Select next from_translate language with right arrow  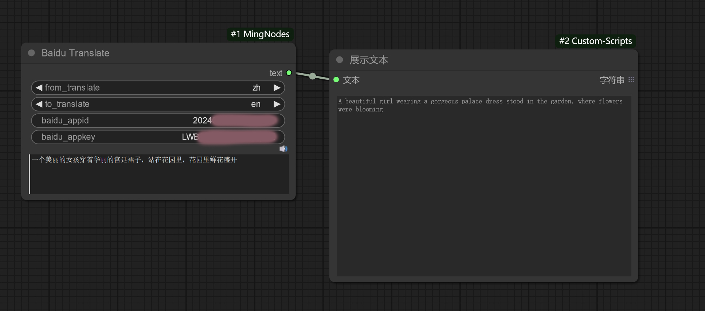[277, 88]
